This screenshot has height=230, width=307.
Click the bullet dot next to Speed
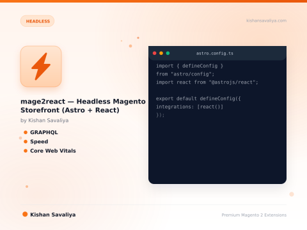(26, 142)
